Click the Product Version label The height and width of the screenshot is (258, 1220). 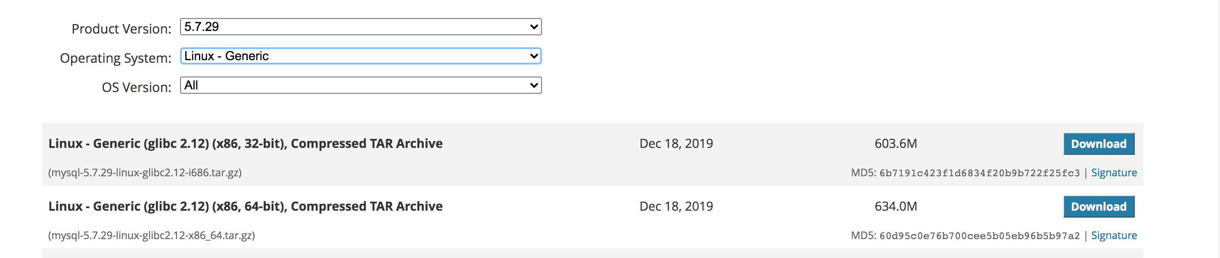tap(121, 29)
